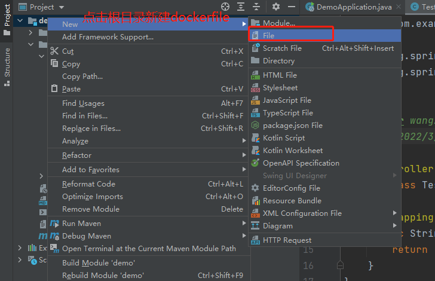Viewport: 435px width, 281px height.
Task: Hide the Project panel with minus icon
Action: pos(292,7)
